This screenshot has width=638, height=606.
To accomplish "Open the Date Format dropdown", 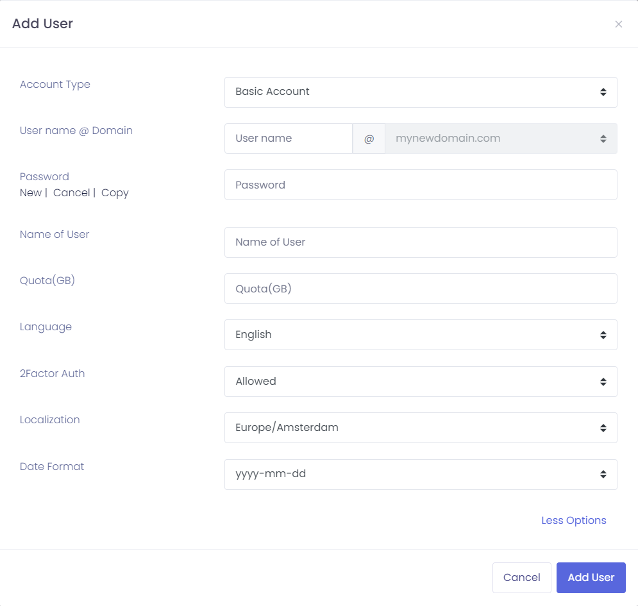I will pos(421,475).
